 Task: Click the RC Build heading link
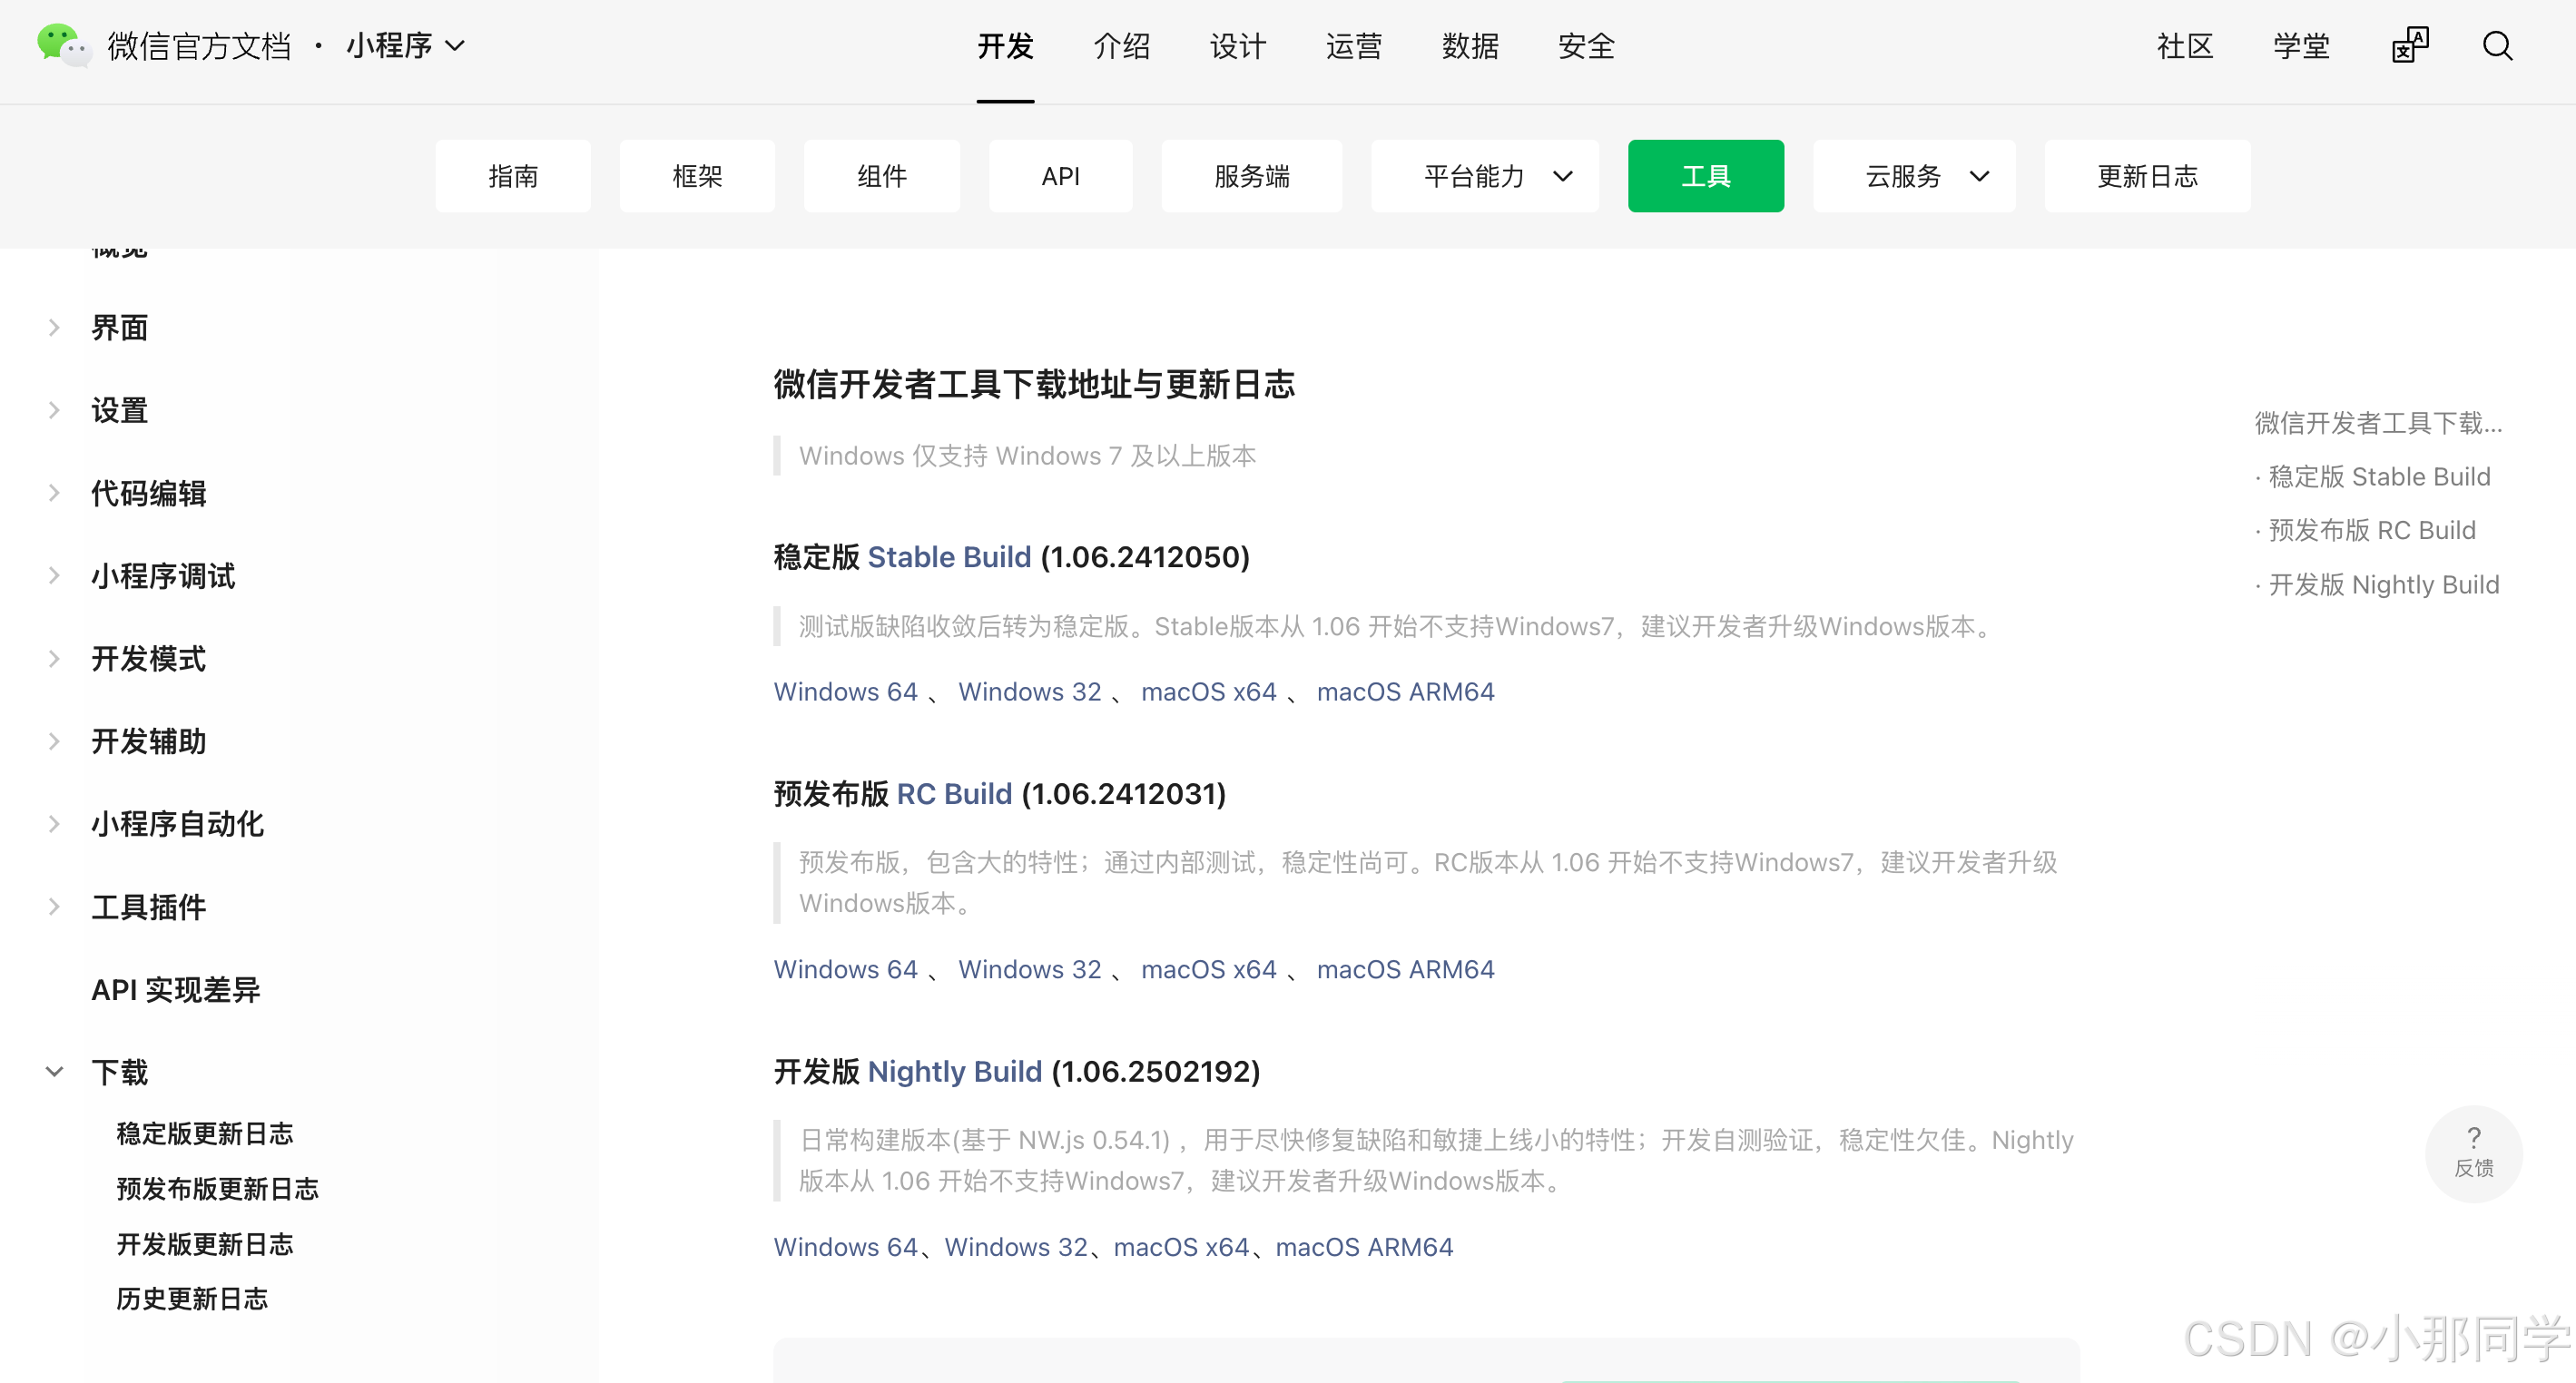[x=954, y=793]
